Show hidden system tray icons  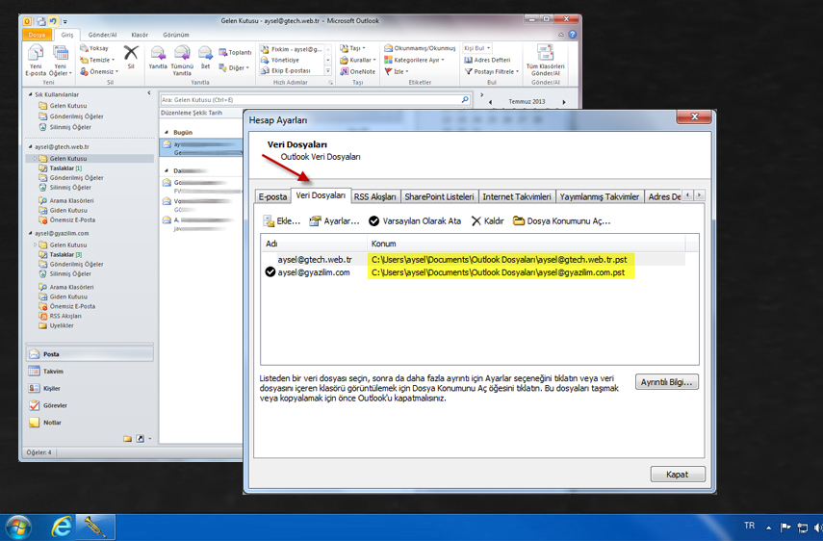[768, 528]
